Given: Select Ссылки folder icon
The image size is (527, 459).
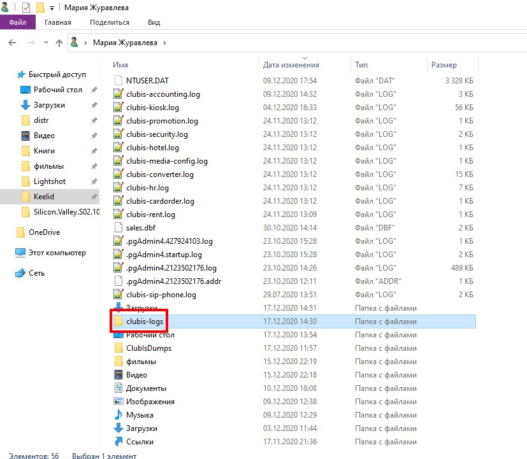Looking at the screenshot, I should (x=119, y=442).
